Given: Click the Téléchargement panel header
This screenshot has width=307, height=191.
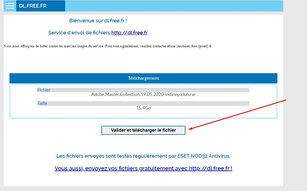Looking at the screenshot, I should pos(143,78).
